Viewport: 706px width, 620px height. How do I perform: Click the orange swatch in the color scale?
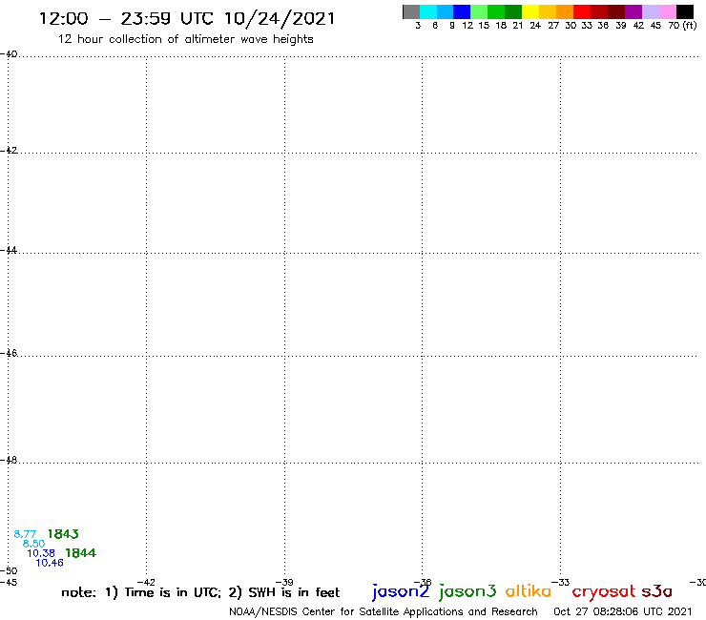pyautogui.click(x=565, y=11)
